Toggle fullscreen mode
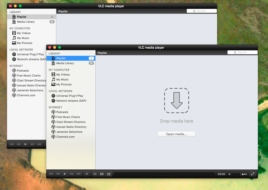Screen dimensions: 268x190 [253, 174]
